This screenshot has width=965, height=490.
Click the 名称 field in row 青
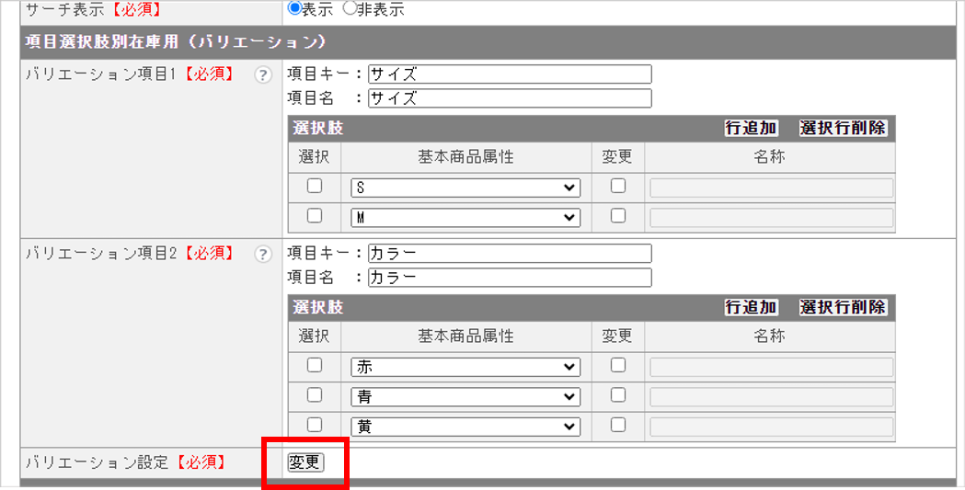(x=771, y=397)
